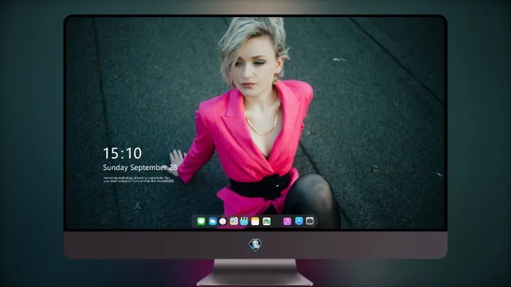511x287 pixels.
Task: Open the pink Music app in the dock
Action: point(287,221)
